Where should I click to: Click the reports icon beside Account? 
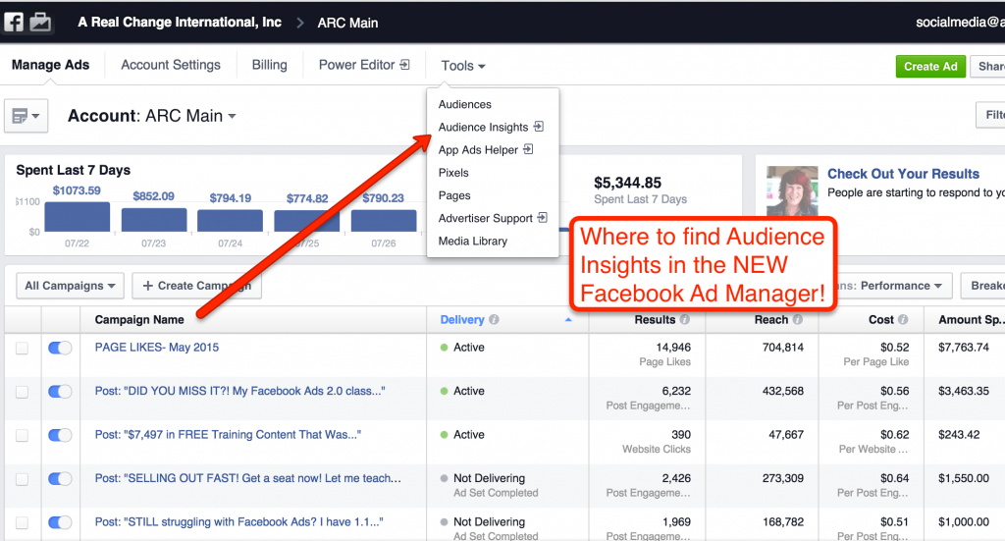pos(26,116)
